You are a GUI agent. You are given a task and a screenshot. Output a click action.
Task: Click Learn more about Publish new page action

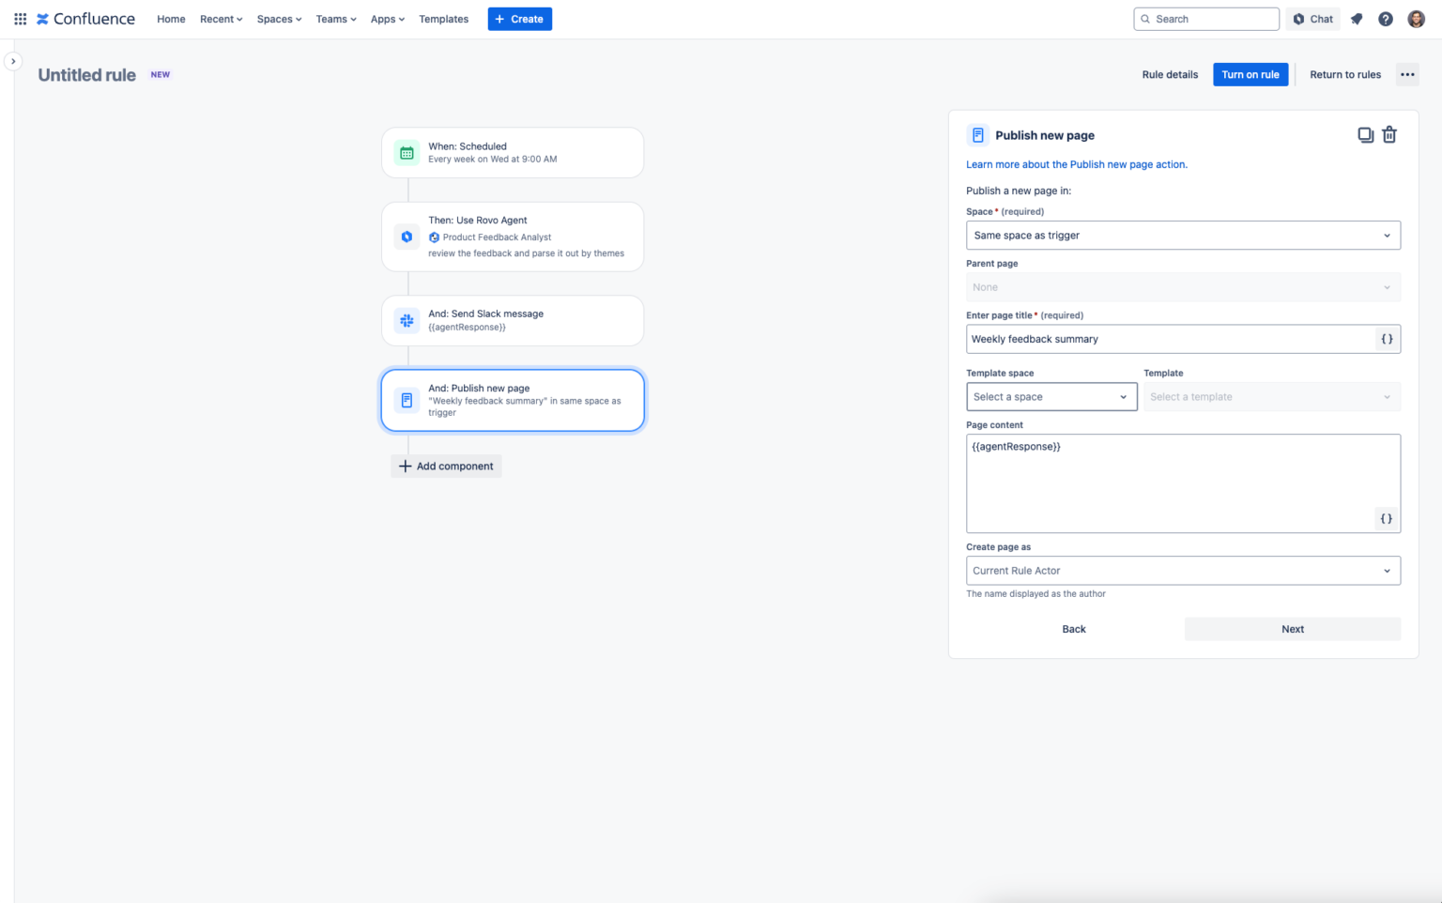point(1077,163)
